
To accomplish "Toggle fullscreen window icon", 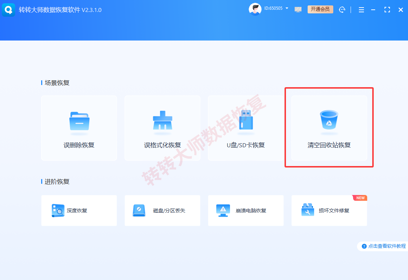I will [x=387, y=10].
